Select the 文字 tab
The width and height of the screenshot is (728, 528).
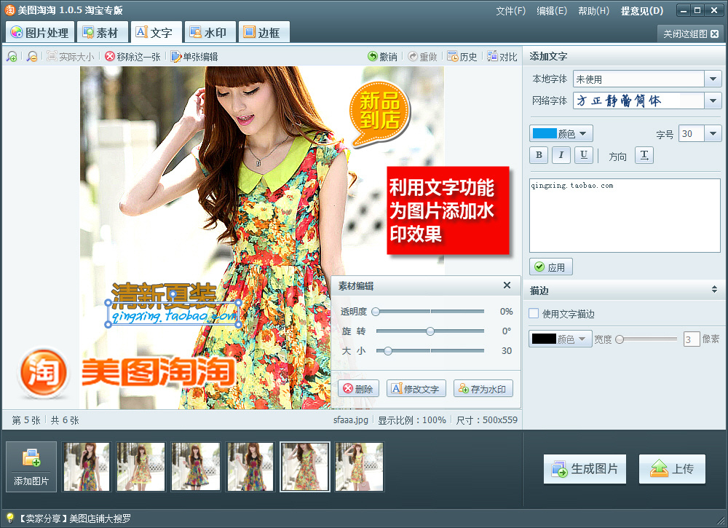(156, 33)
